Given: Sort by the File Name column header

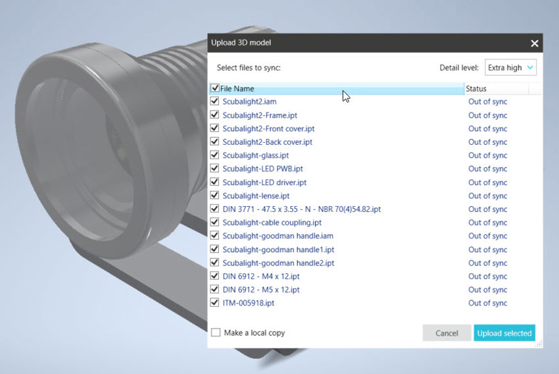Looking at the screenshot, I should [x=337, y=88].
